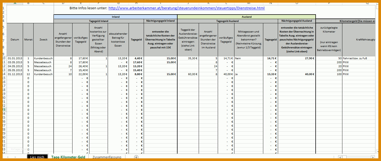Select the 'Zweck' column heading cell
The width and height of the screenshot is (381, 161).
[x=43, y=40]
